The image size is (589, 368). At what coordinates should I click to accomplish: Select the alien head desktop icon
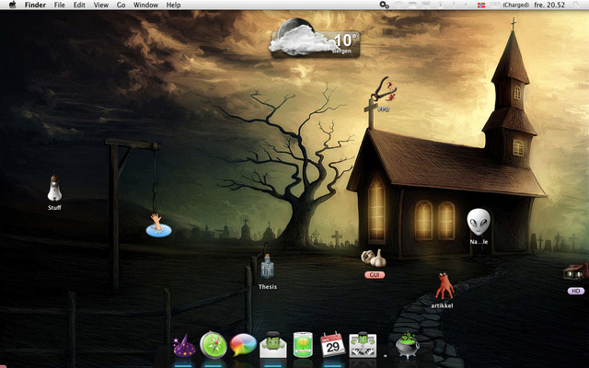479,223
